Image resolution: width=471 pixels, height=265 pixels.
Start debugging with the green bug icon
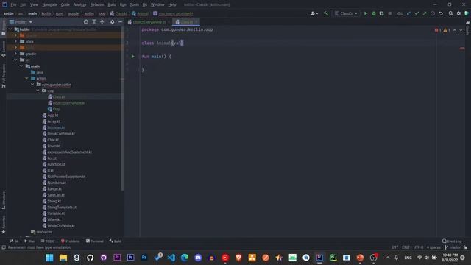point(374,13)
